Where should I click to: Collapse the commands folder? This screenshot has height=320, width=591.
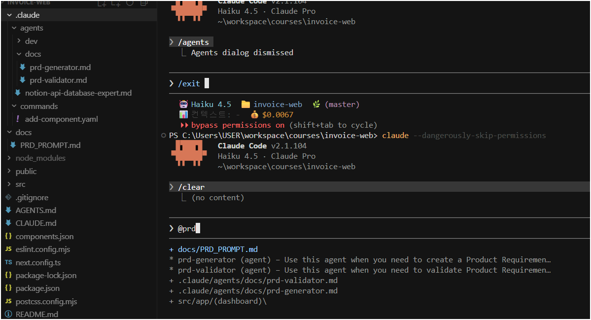point(14,106)
